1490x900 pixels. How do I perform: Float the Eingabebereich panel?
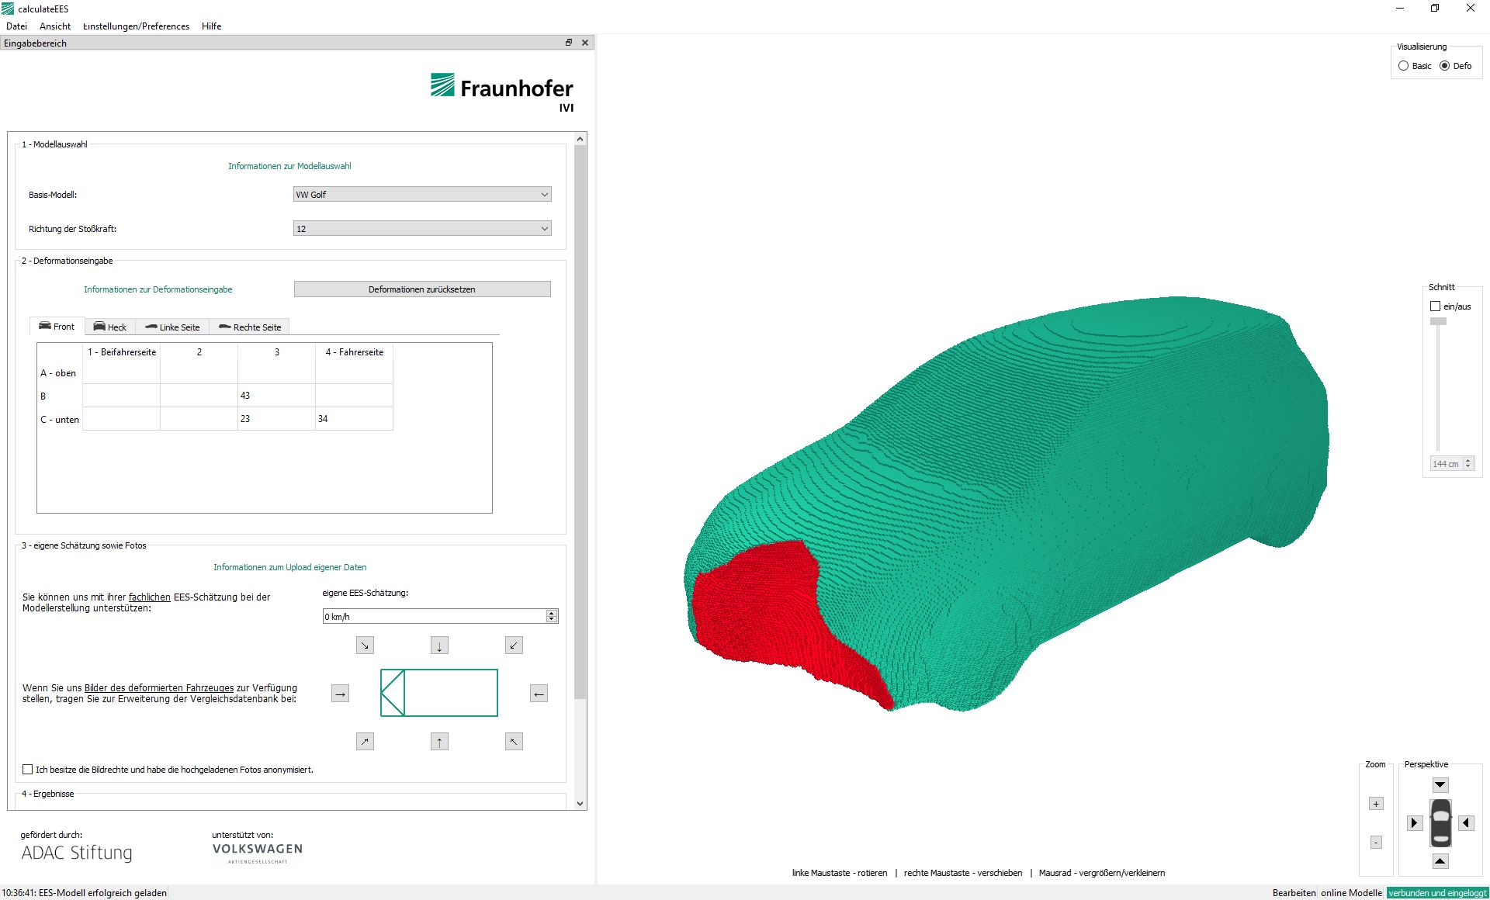point(569,43)
